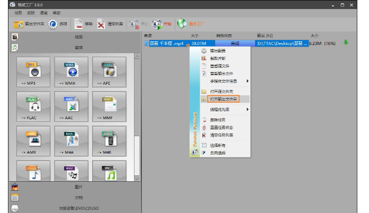
Task: Open the 帮助 help menu
Action: click(x=57, y=13)
